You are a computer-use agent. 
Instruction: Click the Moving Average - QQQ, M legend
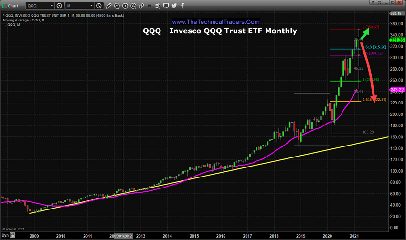tap(23, 20)
